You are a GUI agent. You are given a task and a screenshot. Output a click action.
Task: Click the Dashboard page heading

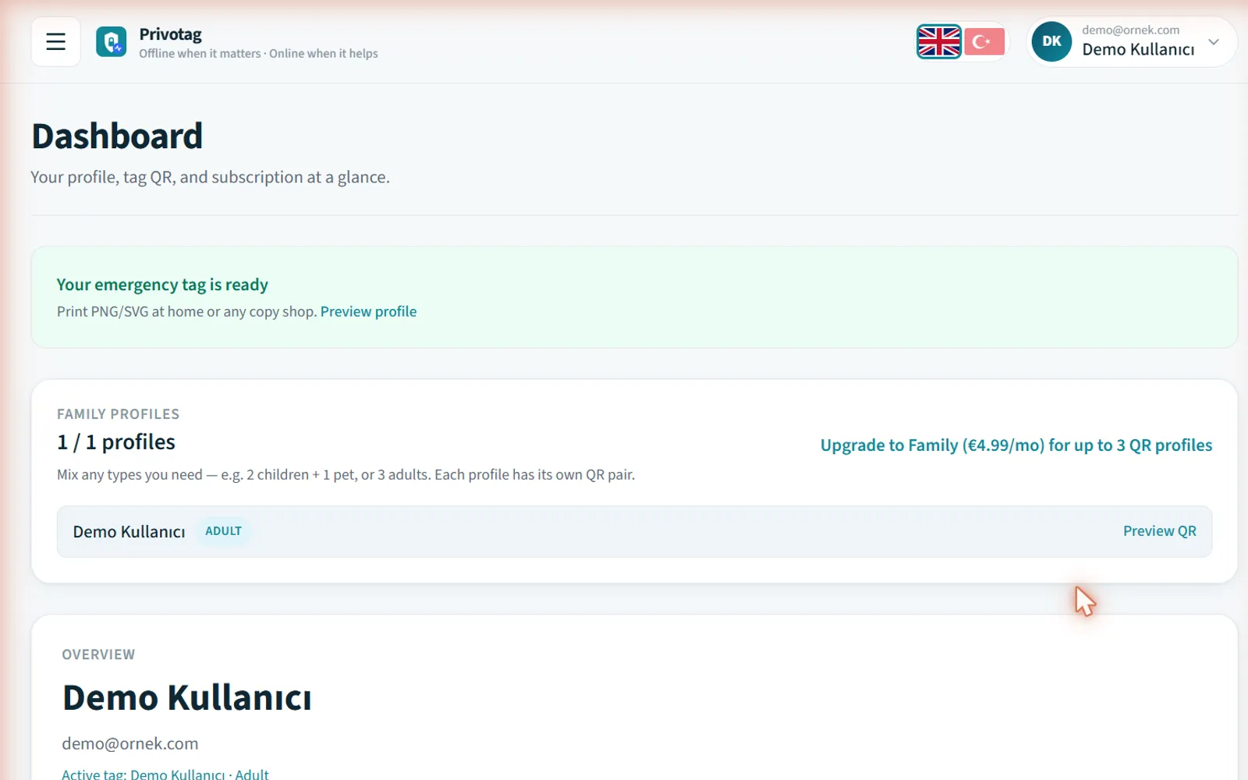point(117,136)
